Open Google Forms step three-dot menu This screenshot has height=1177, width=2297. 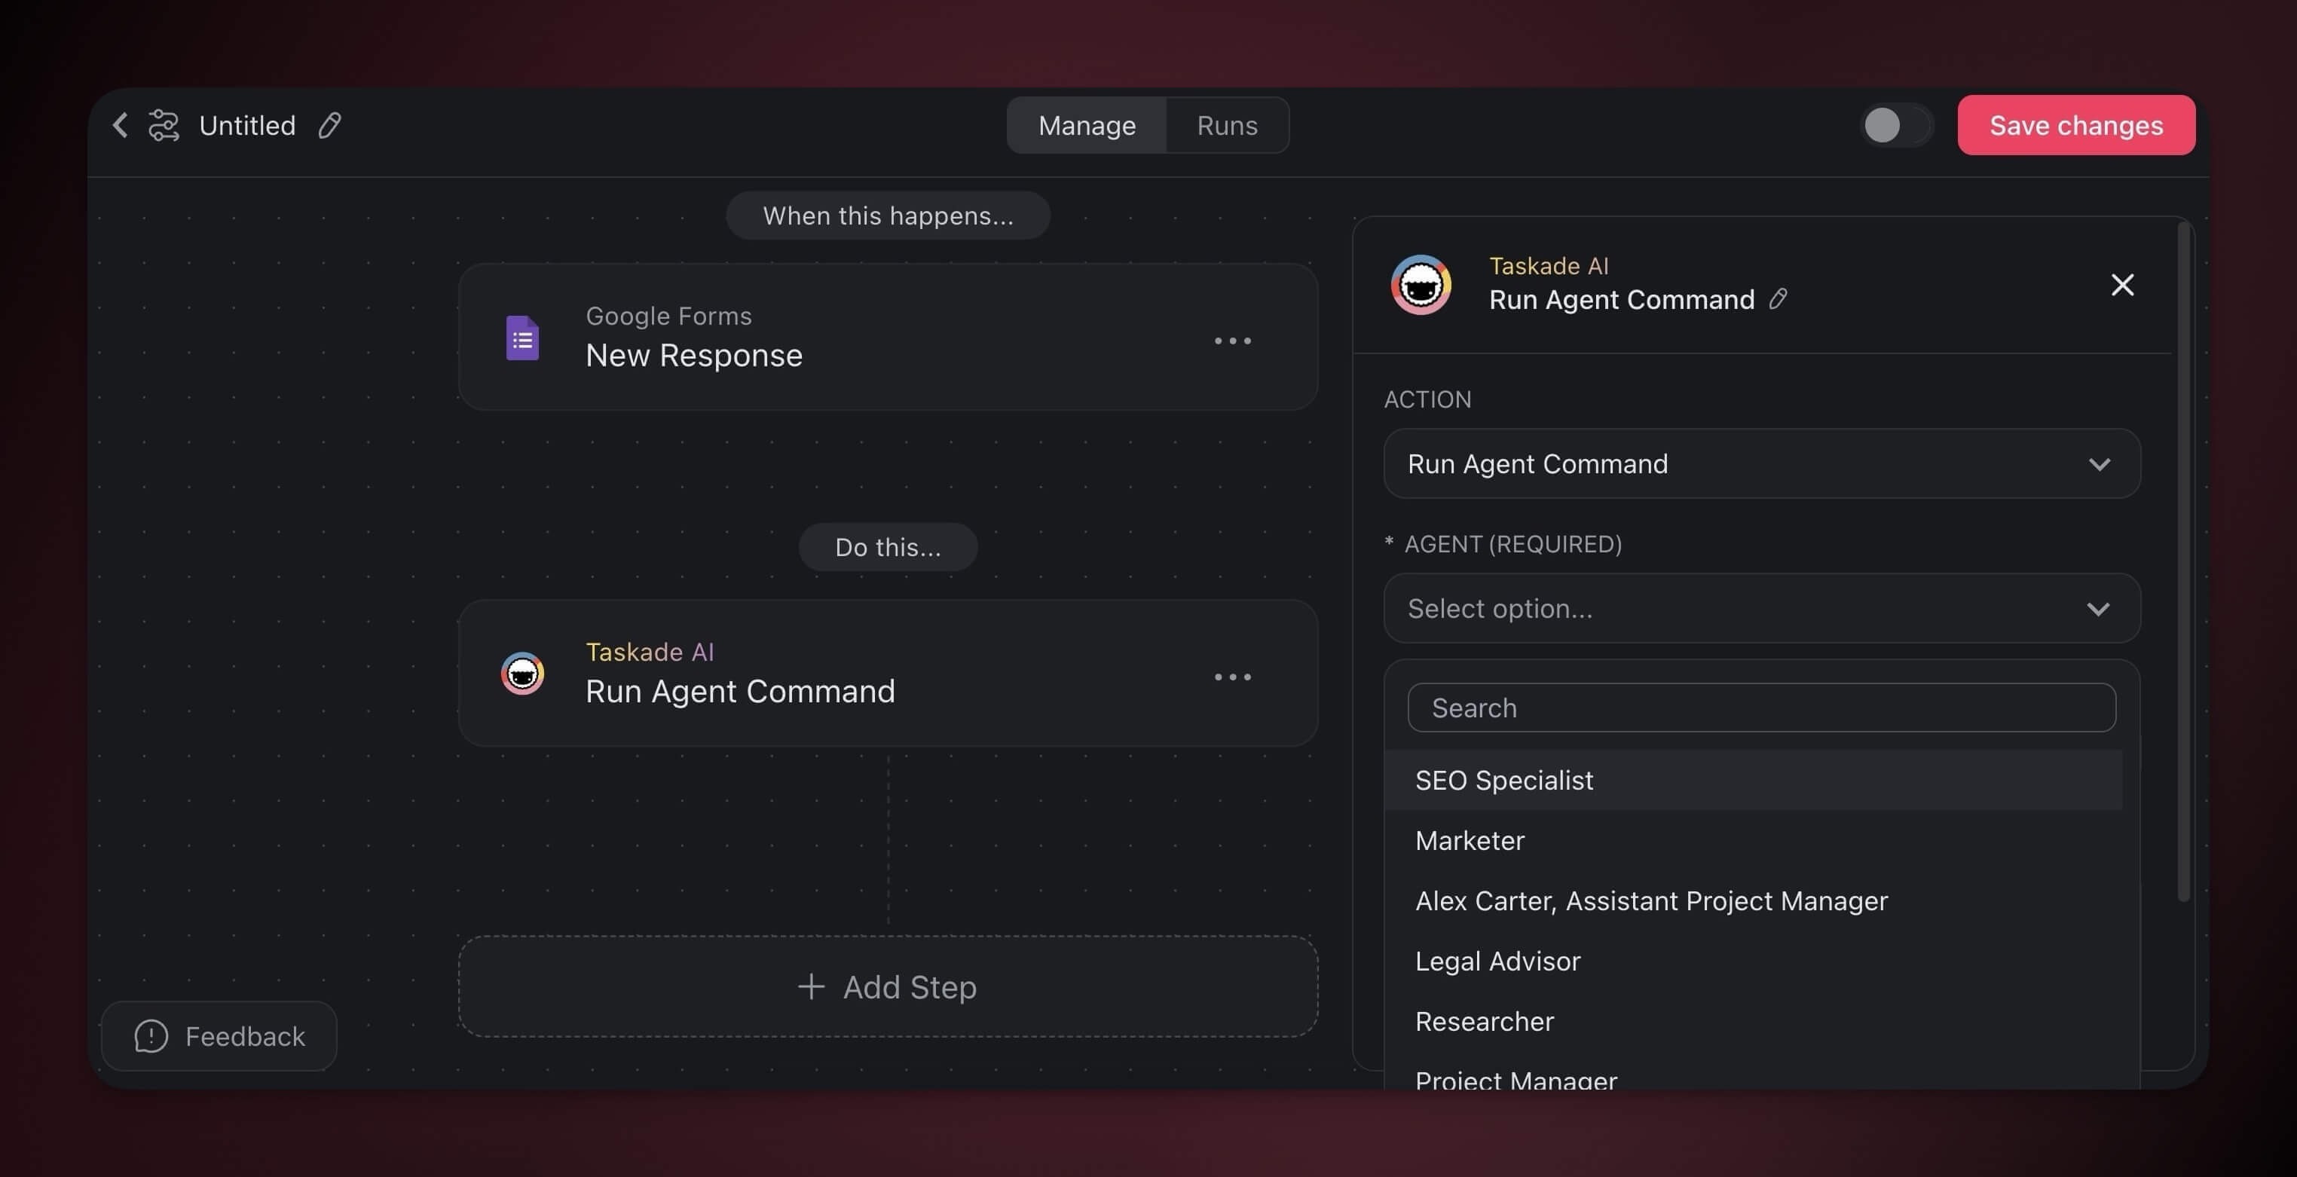pos(1232,341)
